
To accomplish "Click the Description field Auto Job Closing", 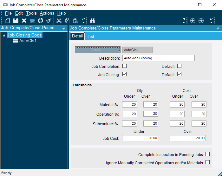I will point(159,58).
